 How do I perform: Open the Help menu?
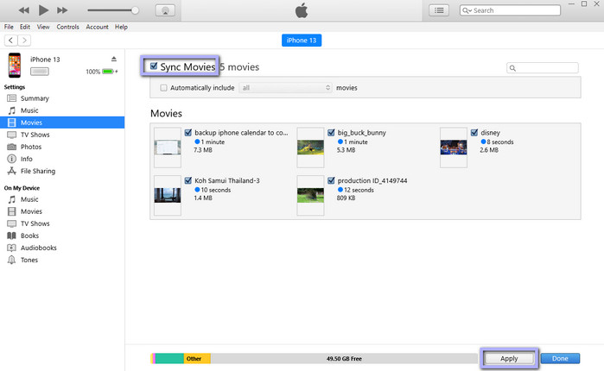pyautogui.click(x=121, y=27)
